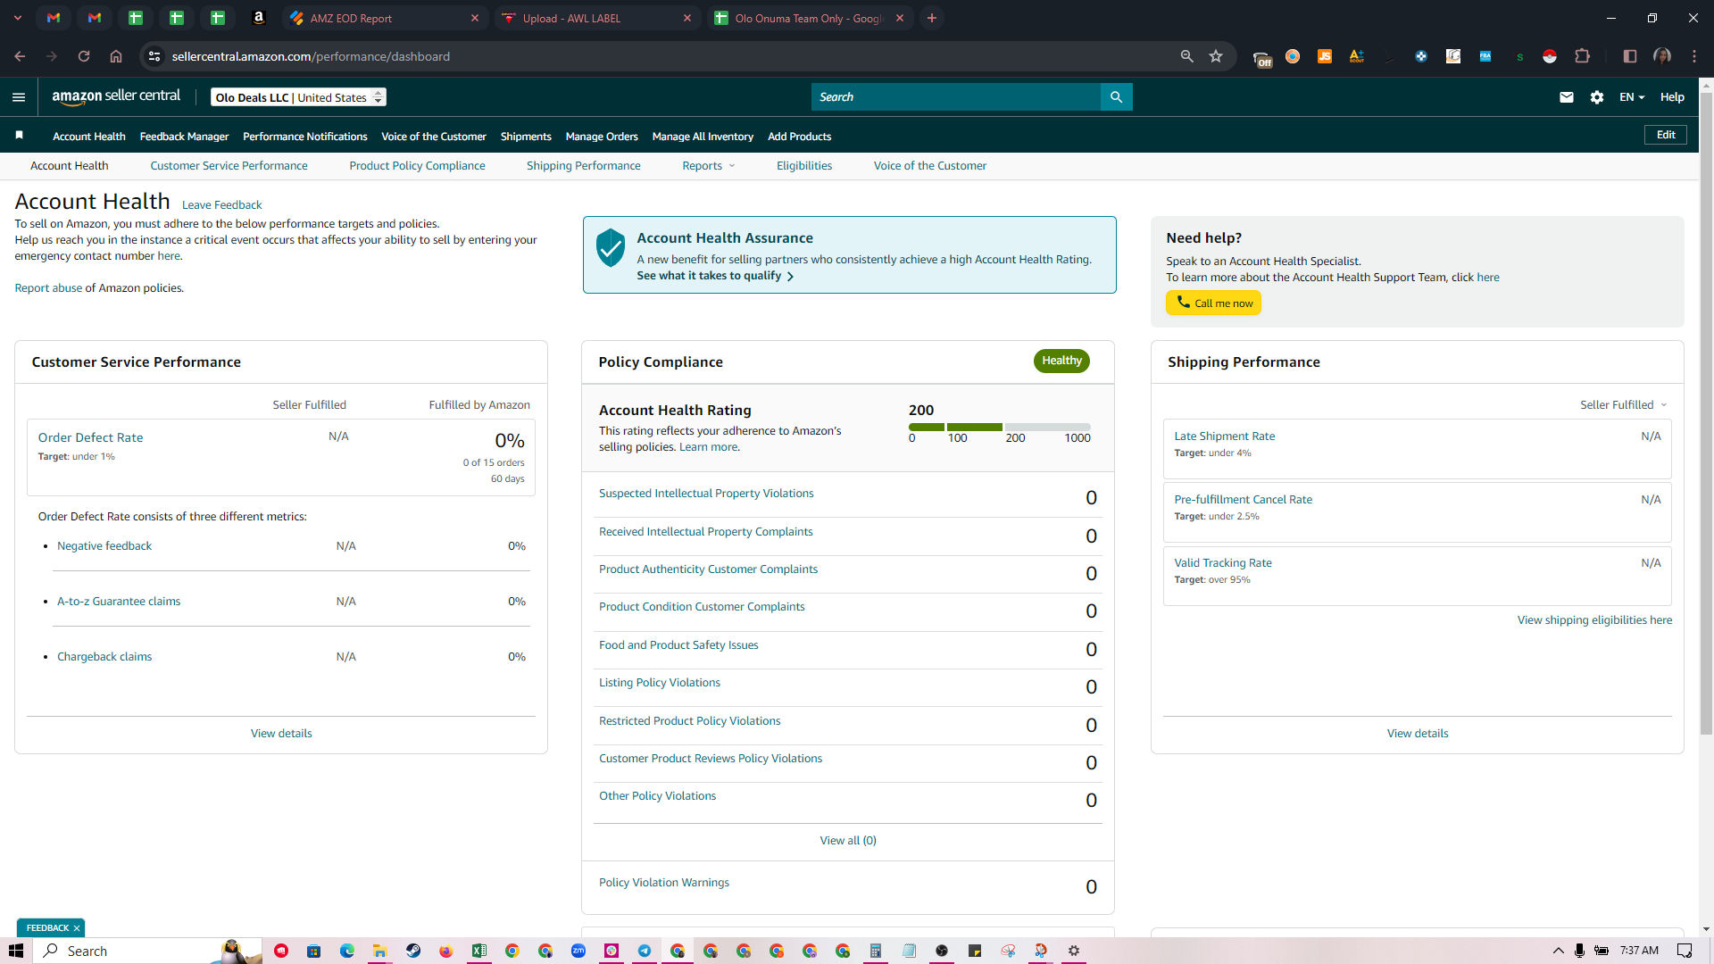Open Excel from the taskbar
Viewport: 1714px width, 964px height.
[x=479, y=951]
